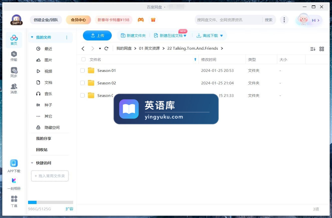The image size is (332, 218).
Task: Open 回收站 recycle bin
Action: [x=42, y=150]
